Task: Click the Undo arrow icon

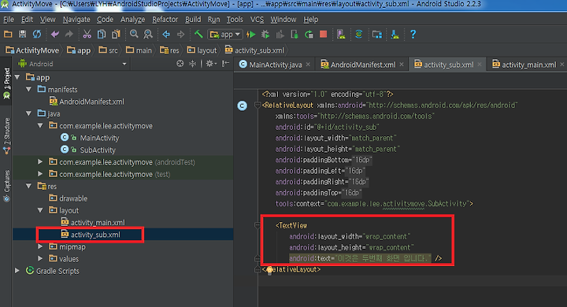Action: coord(55,35)
